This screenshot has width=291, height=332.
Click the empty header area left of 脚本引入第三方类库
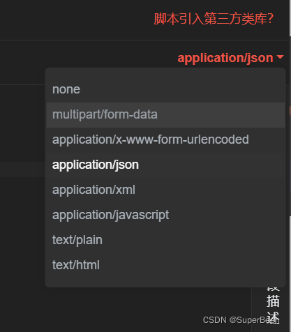(75, 20)
